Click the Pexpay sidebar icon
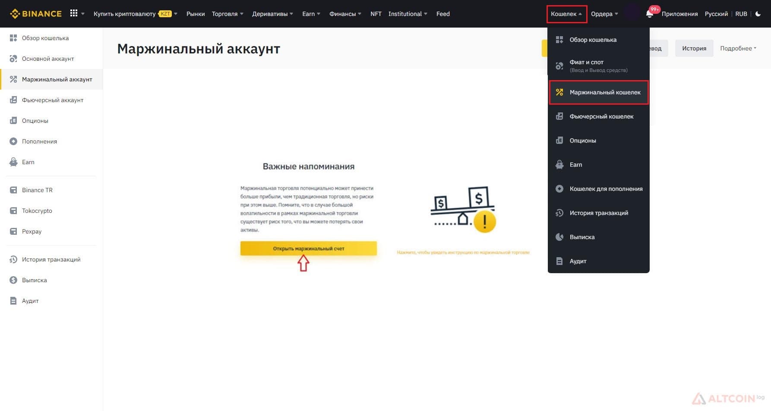Image resolution: width=771 pixels, height=411 pixels. click(x=13, y=231)
